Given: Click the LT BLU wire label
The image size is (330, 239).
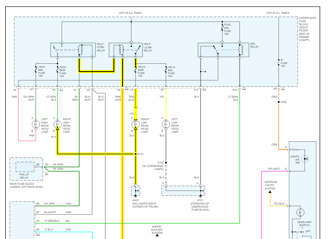Looking at the screenshot, I should 49,229.
